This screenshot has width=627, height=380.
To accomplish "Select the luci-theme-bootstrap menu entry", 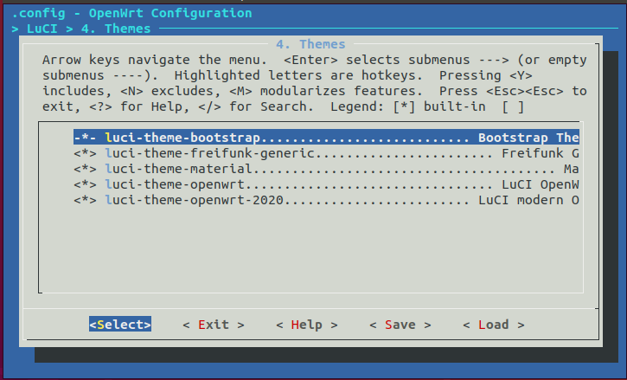I will (x=326, y=138).
